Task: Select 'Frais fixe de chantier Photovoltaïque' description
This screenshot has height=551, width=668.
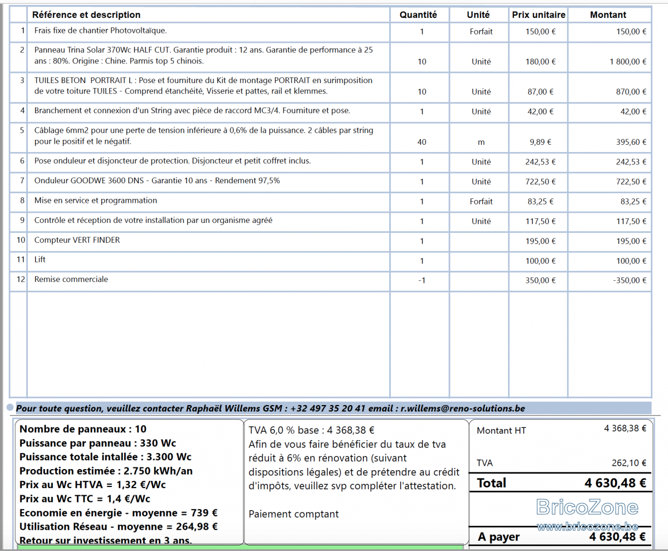Action: [x=100, y=31]
